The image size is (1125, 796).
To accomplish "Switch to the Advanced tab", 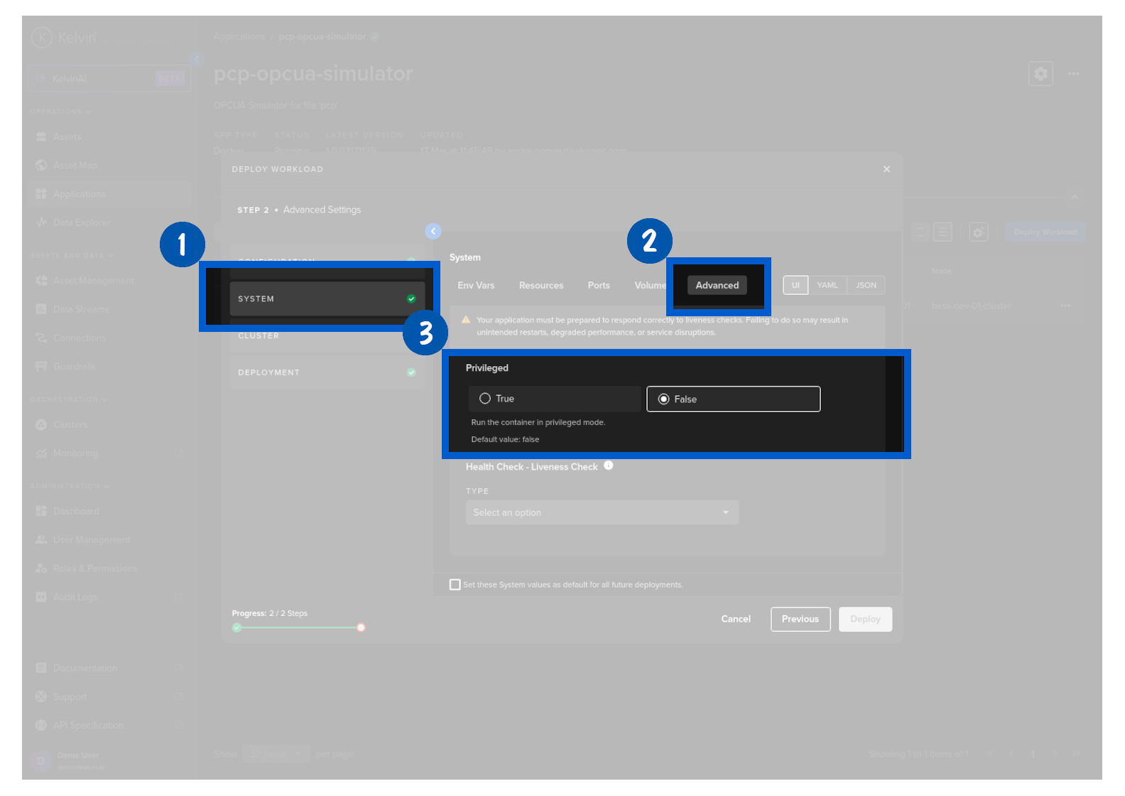I will coord(717,286).
